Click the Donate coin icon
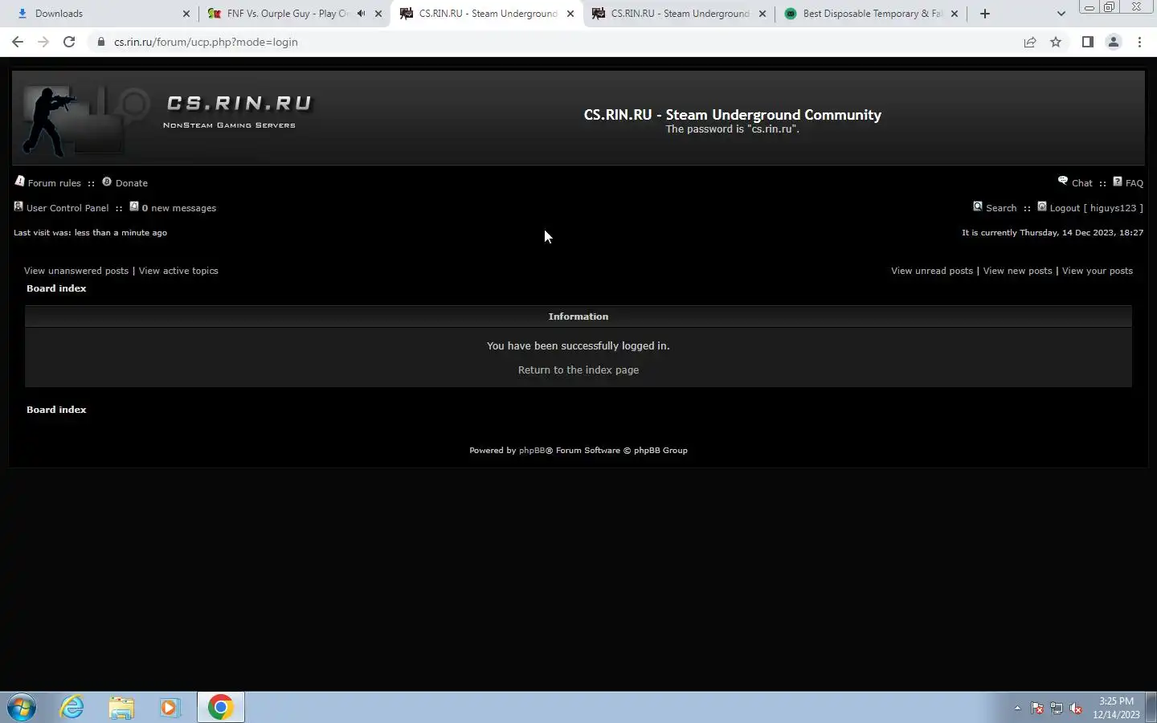This screenshot has width=1157, height=723. pos(107,182)
